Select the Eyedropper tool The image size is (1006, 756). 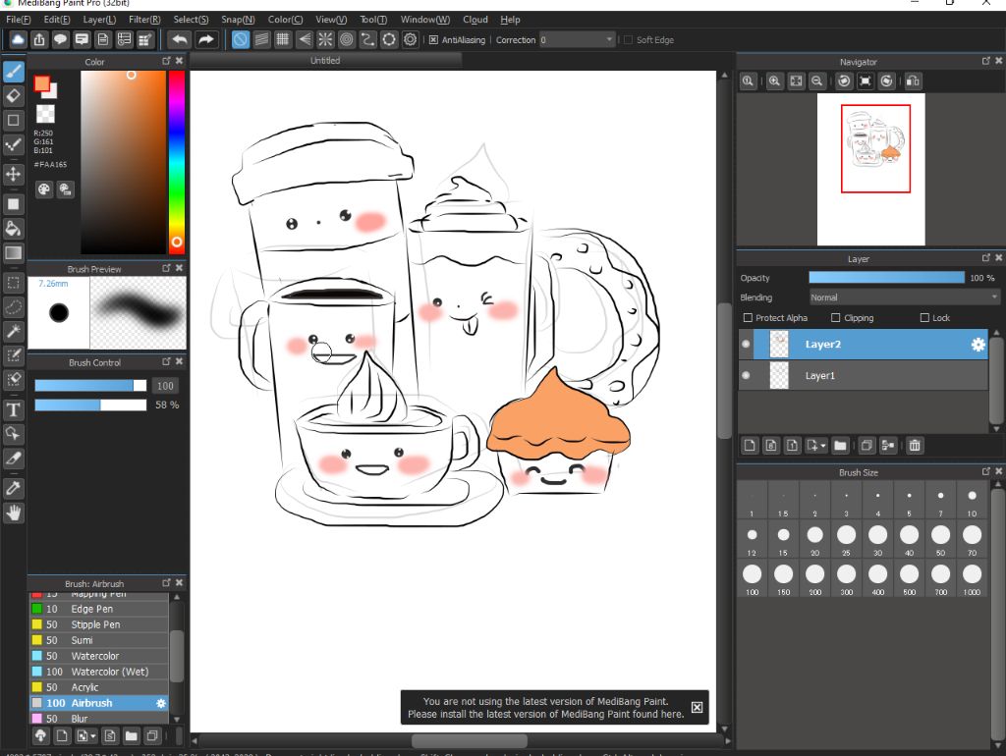14,489
